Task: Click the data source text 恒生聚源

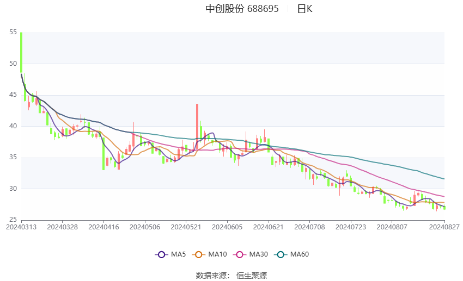Action: tap(252, 276)
